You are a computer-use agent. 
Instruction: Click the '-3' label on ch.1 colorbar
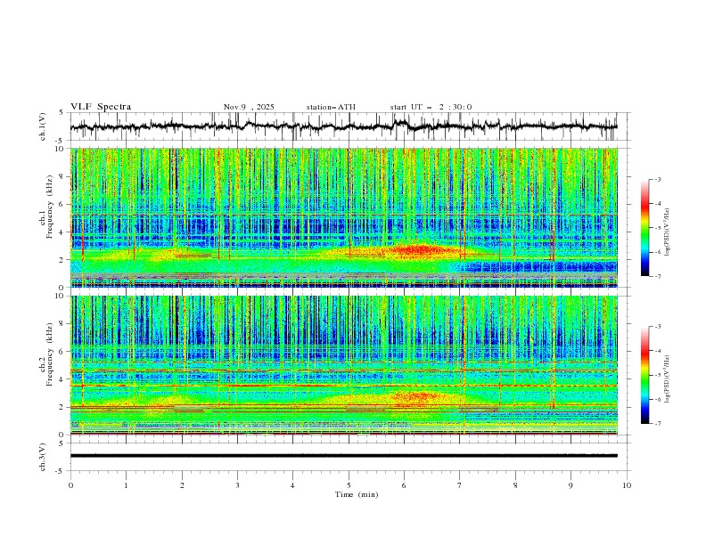tap(657, 179)
